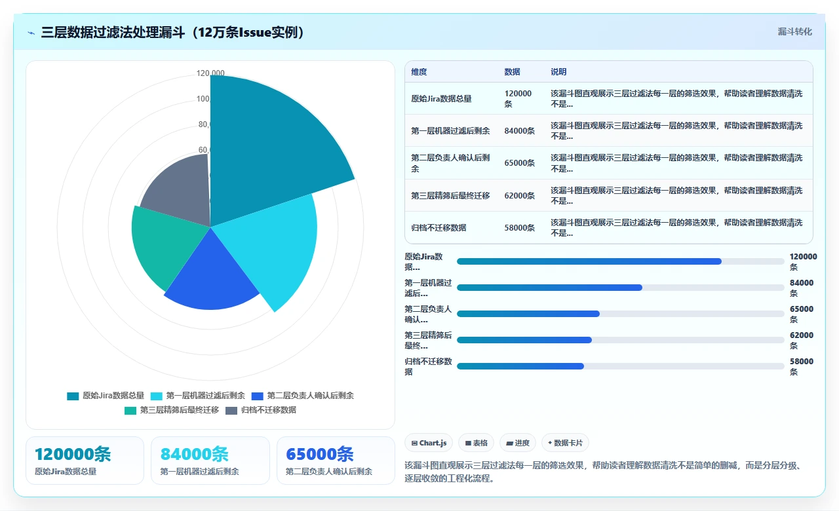Click the 进度 tag chip
This screenshot has width=839, height=511.
tap(518, 443)
